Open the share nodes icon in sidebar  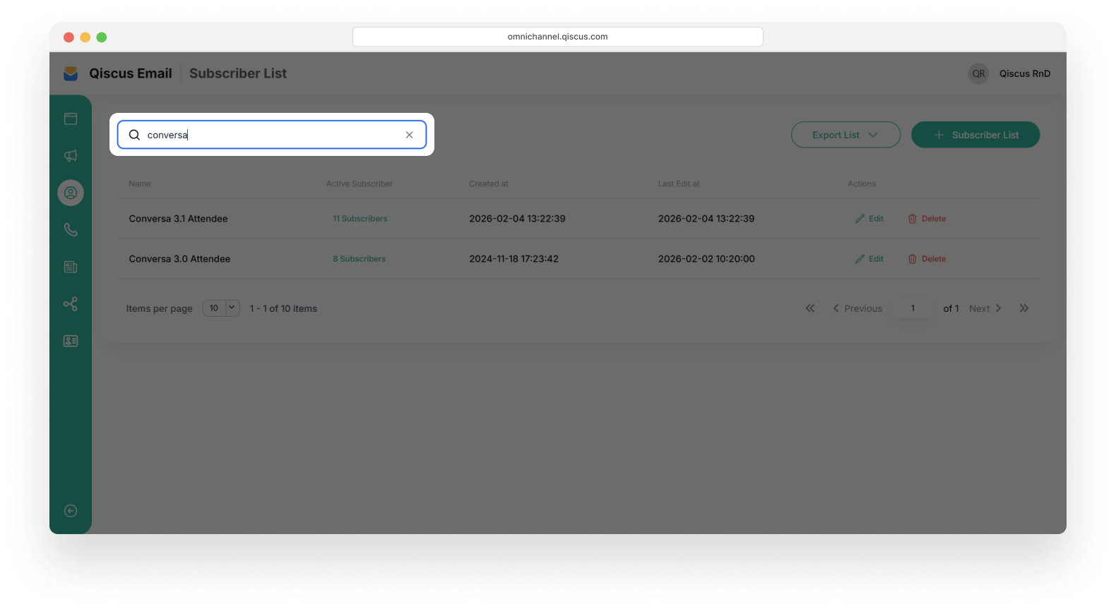[71, 304]
